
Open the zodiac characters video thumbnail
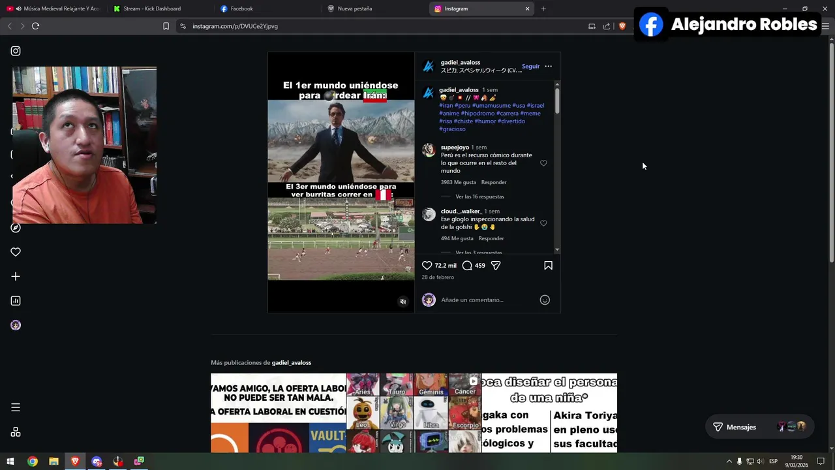tap(414, 413)
